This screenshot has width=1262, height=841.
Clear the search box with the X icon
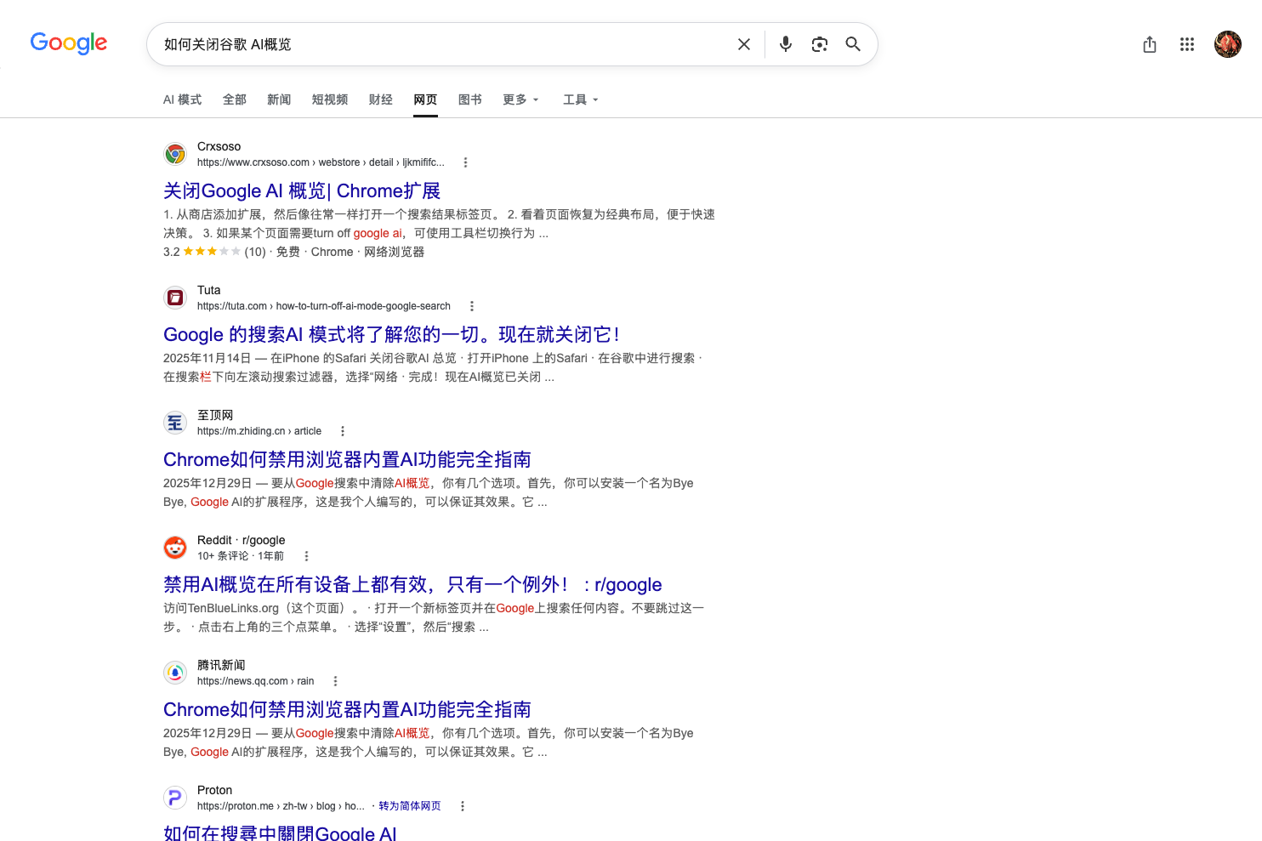click(744, 44)
